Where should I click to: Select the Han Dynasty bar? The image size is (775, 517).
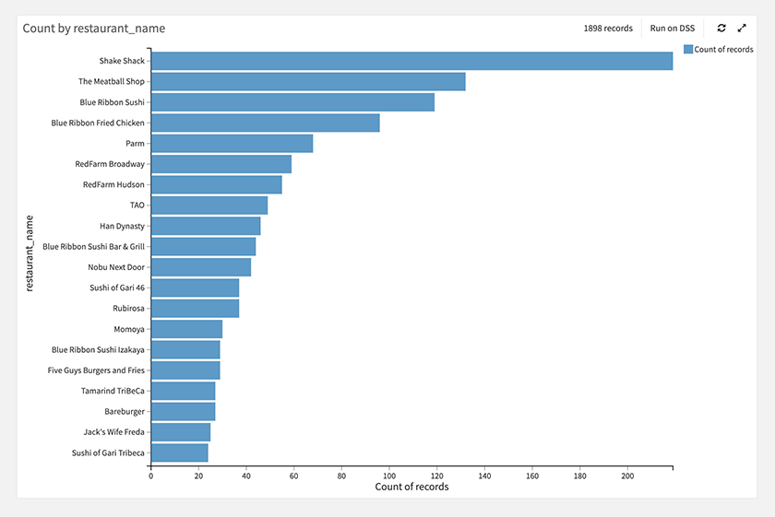(206, 226)
